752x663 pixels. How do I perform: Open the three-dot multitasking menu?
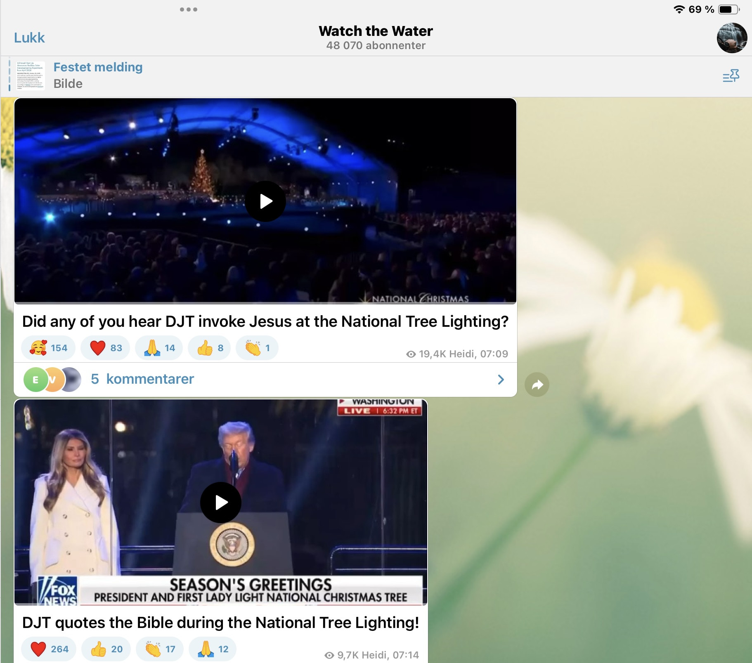pos(189,9)
